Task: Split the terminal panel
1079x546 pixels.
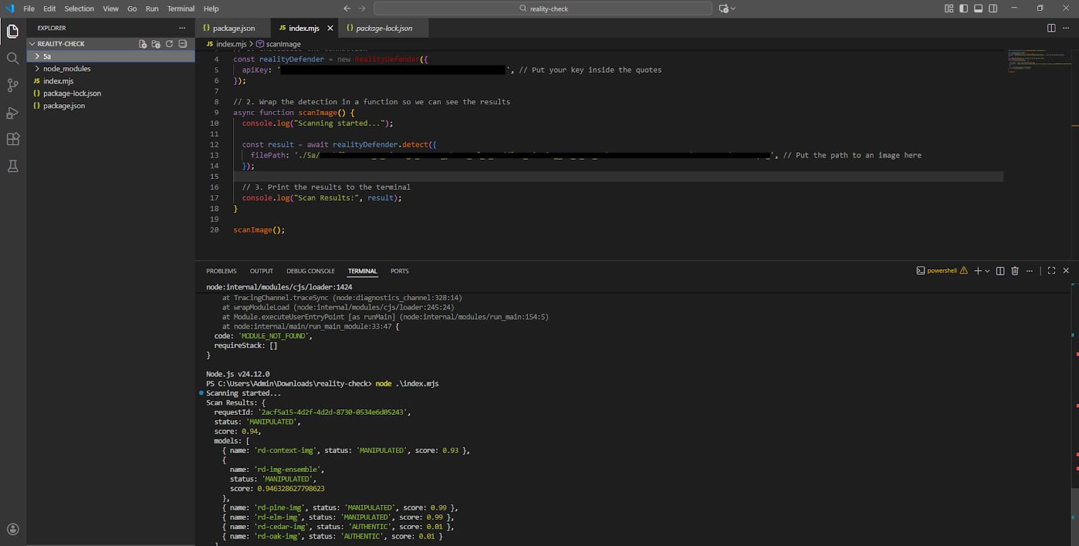Action: (1000, 271)
